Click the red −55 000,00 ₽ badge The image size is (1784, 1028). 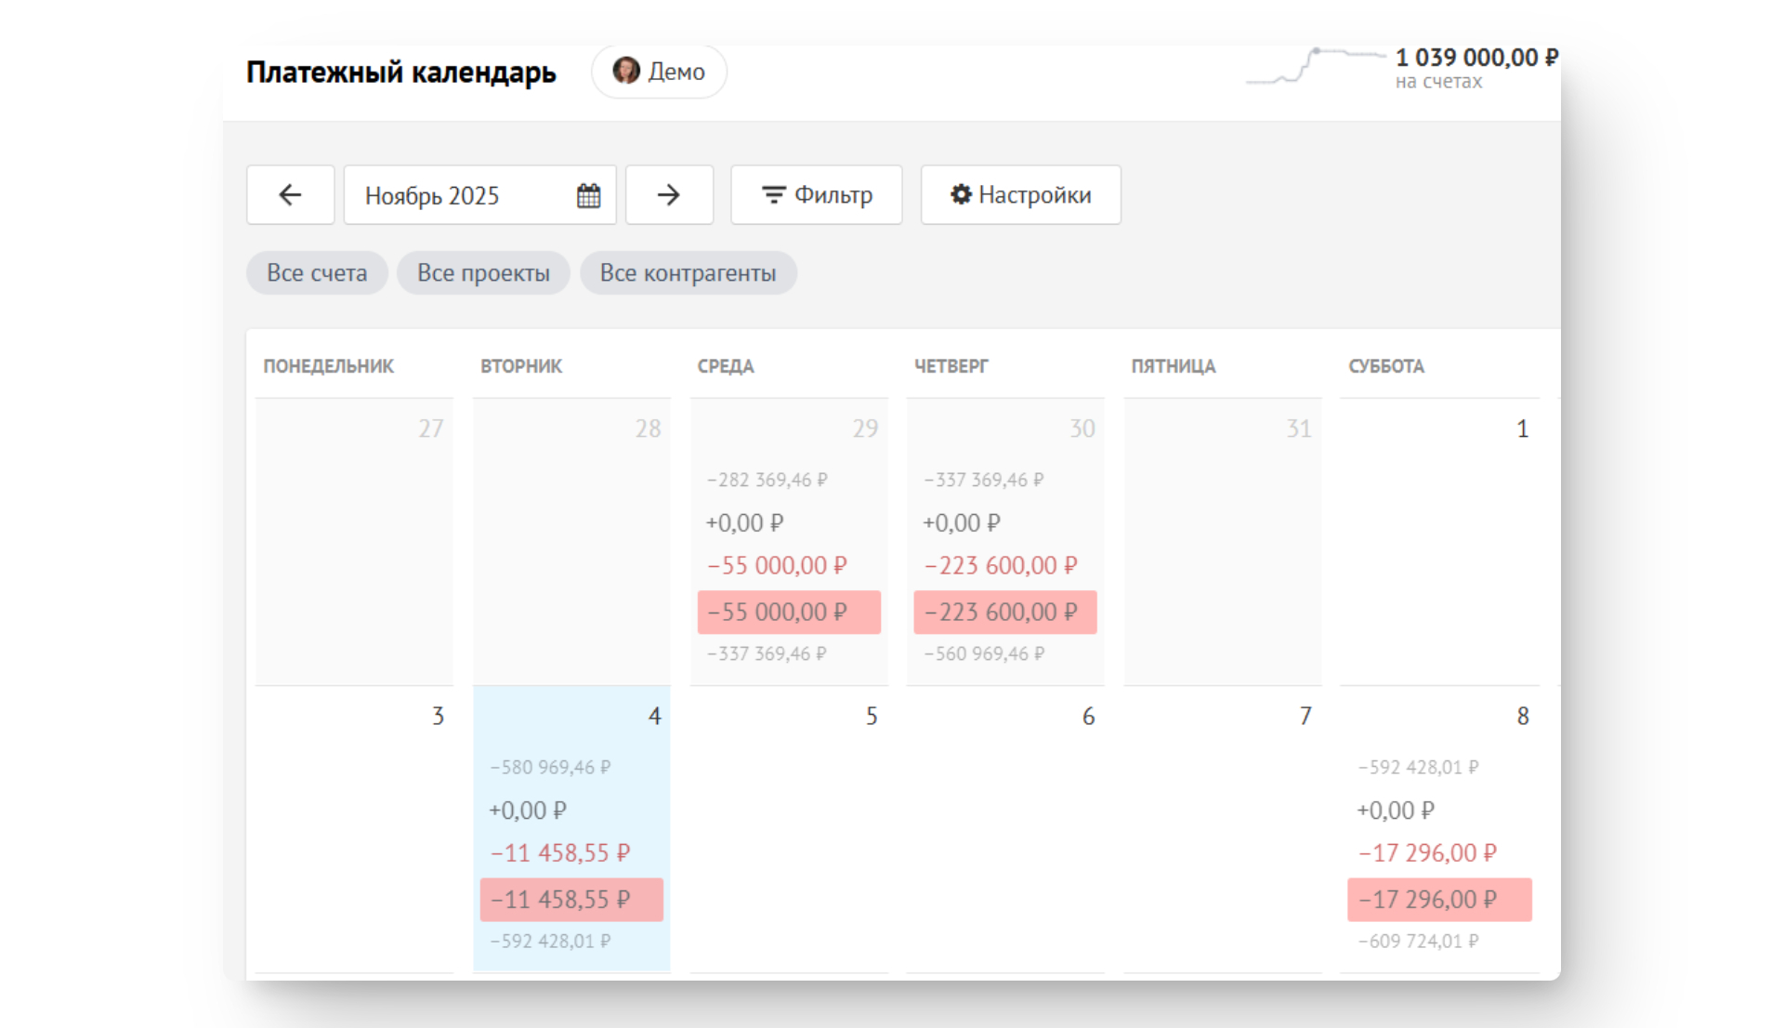click(788, 613)
